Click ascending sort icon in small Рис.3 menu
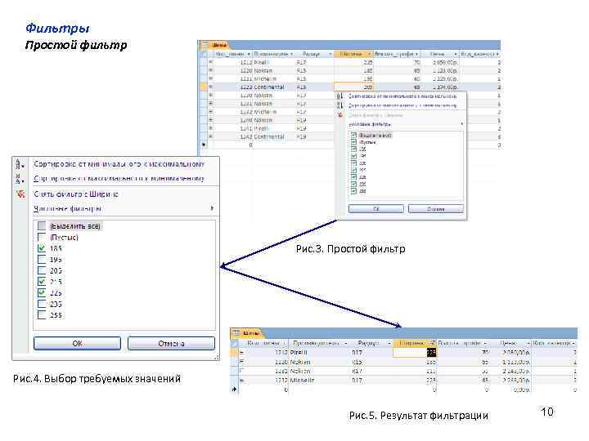The width and height of the screenshot is (589, 441). tap(340, 96)
